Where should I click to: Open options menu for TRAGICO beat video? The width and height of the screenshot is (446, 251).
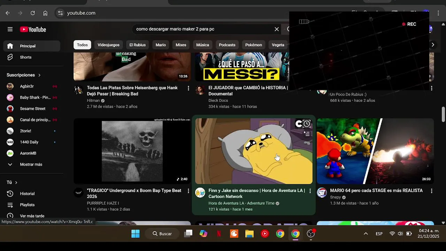(x=188, y=191)
